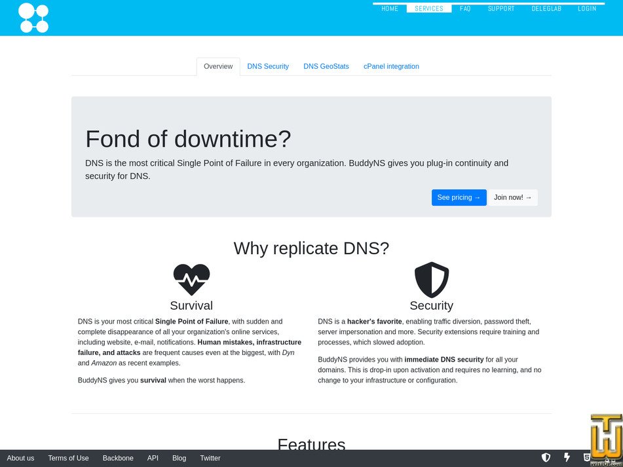Click the See pricing button
Image resolution: width=623 pixels, height=467 pixels.
click(459, 197)
